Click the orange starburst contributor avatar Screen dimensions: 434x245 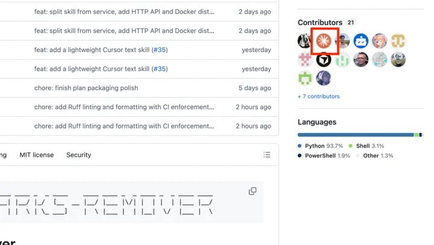click(x=324, y=41)
